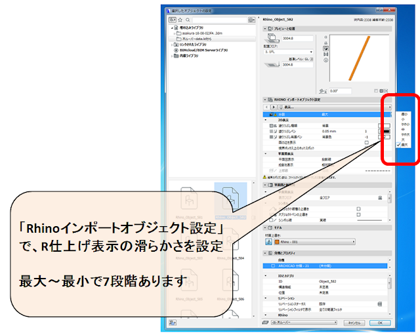
Task: Collapse the リノベーション group
Action: click(266, 298)
